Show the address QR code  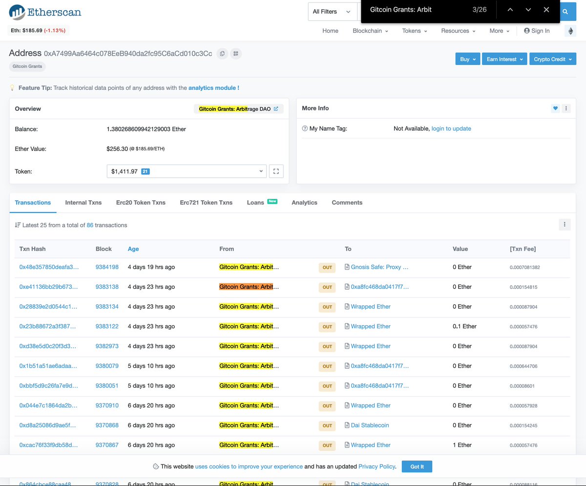point(235,54)
